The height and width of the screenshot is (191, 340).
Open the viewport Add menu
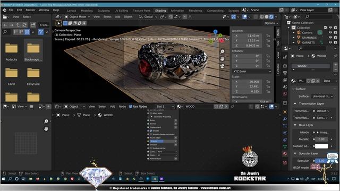click(117, 16)
